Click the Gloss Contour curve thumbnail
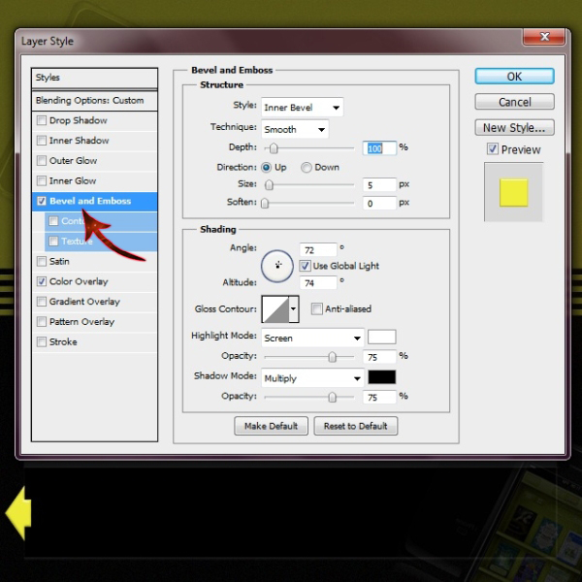Image resolution: width=582 pixels, height=582 pixels. [275, 308]
